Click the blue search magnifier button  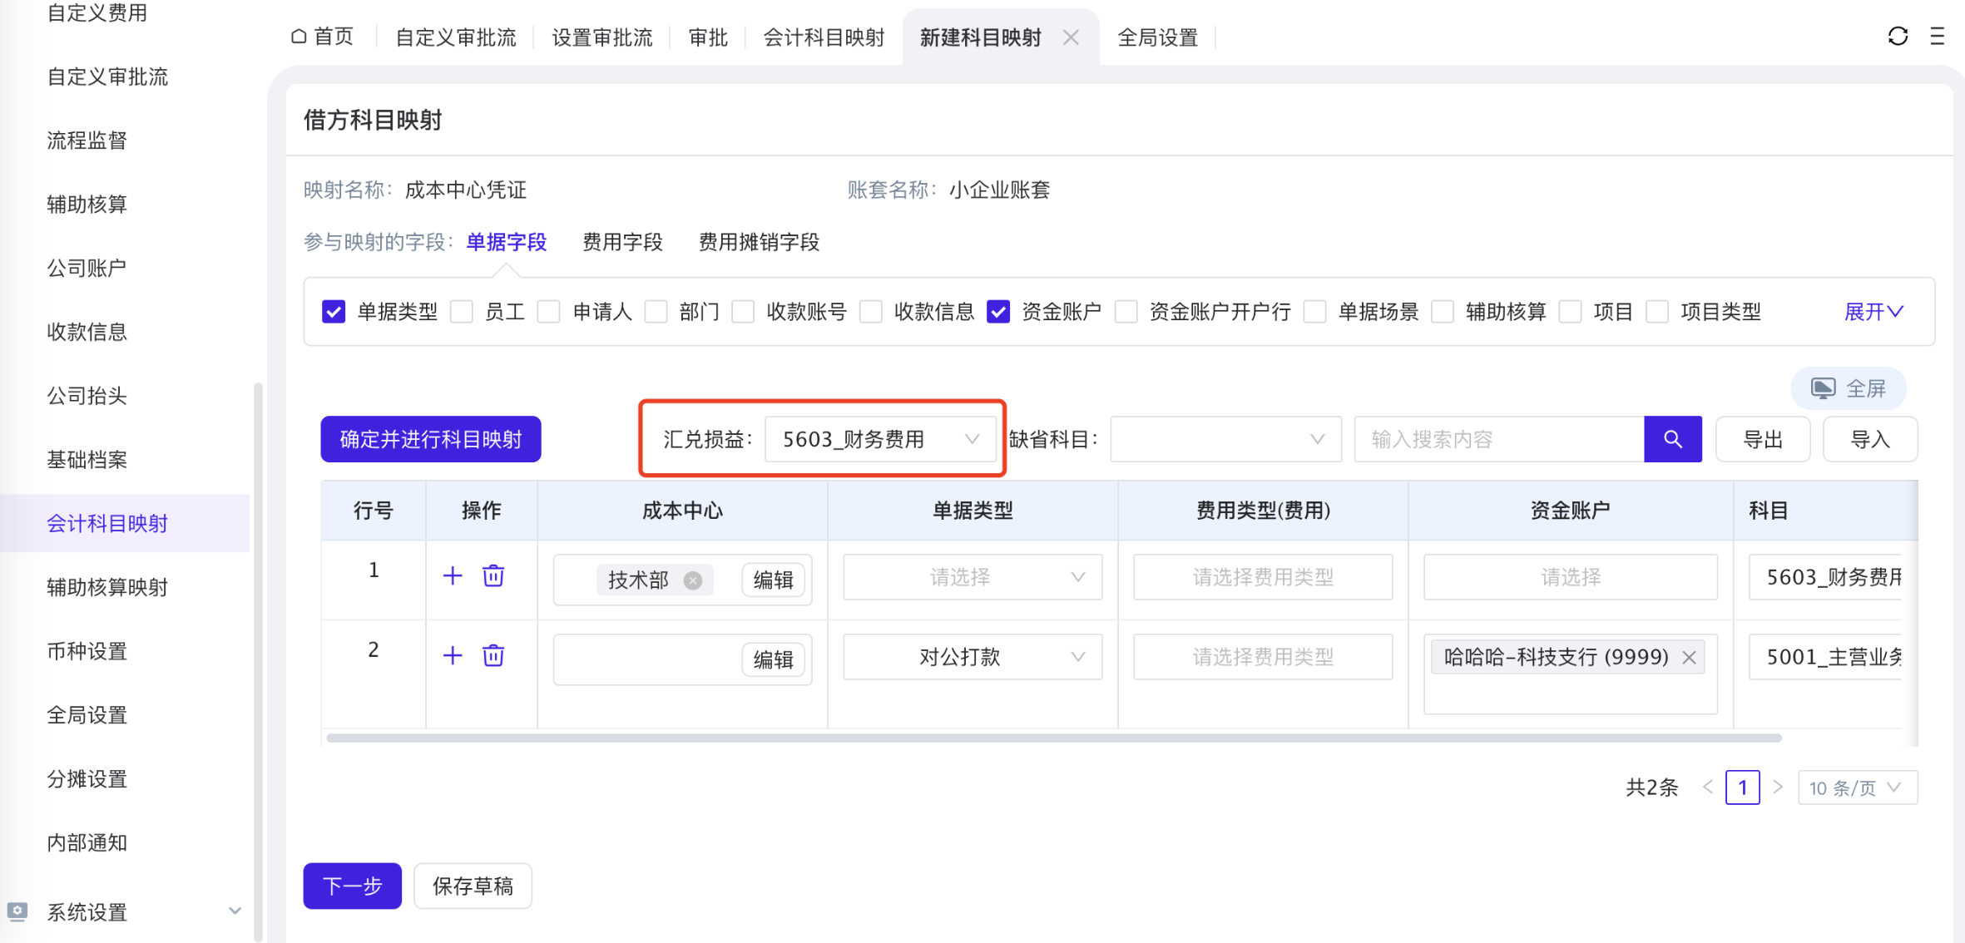pyautogui.click(x=1672, y=439)
